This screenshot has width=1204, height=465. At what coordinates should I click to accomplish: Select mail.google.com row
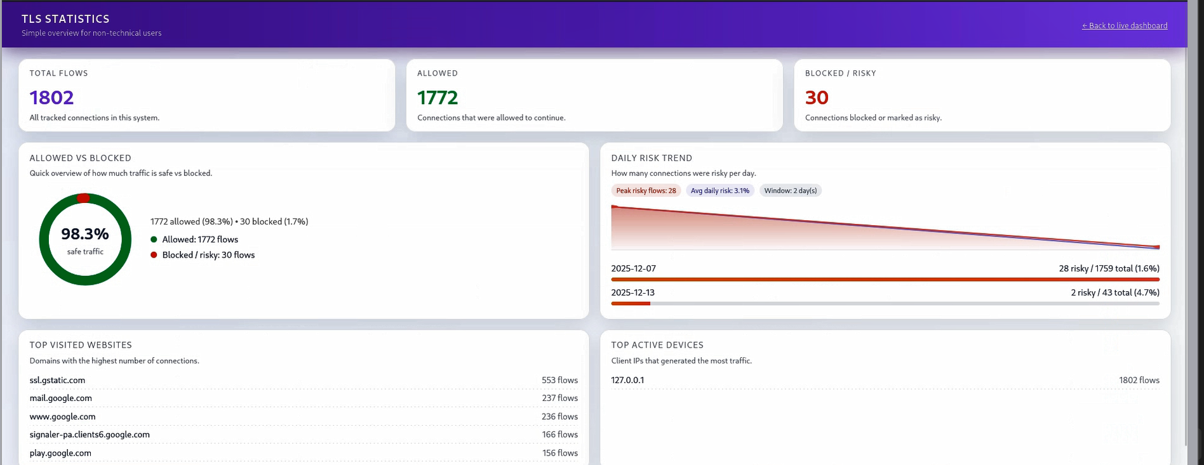click(x=61, y=398)
